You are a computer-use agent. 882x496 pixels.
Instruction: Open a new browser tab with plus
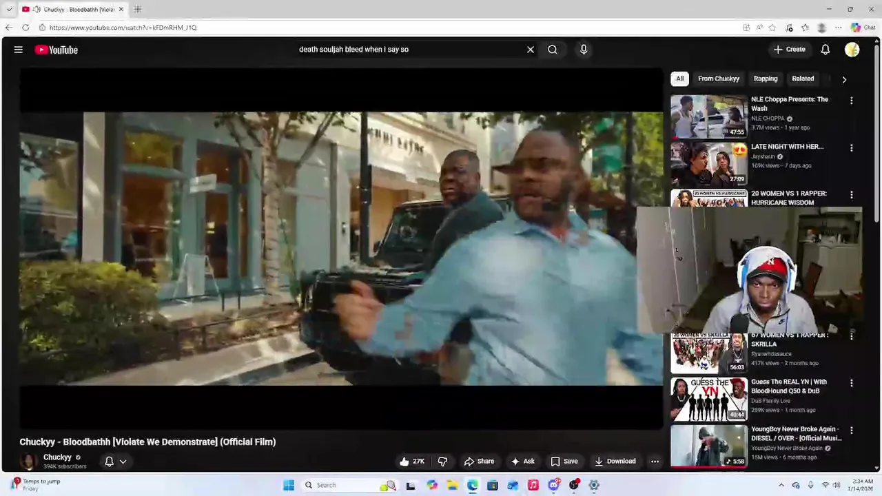click(x=138, y=9)
